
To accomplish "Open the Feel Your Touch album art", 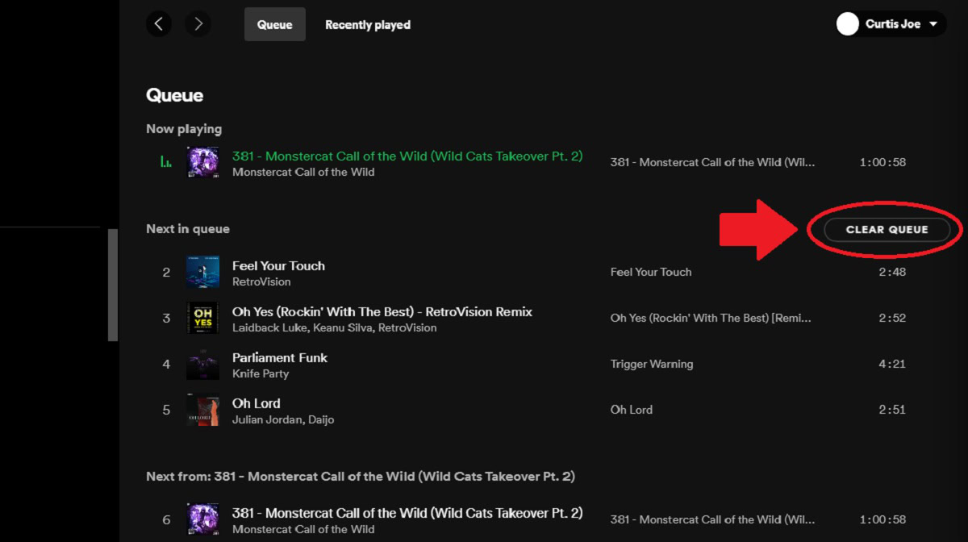I will pos(202,273).
